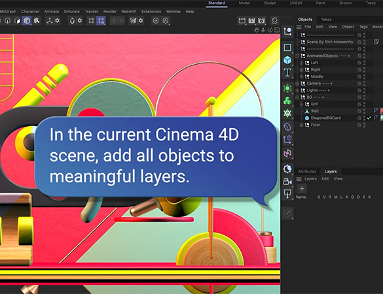Expand the Lights group
383x294 pixels.
(x=297, y=90)
